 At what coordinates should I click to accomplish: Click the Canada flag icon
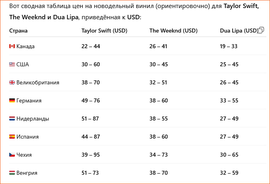point(12,46)
